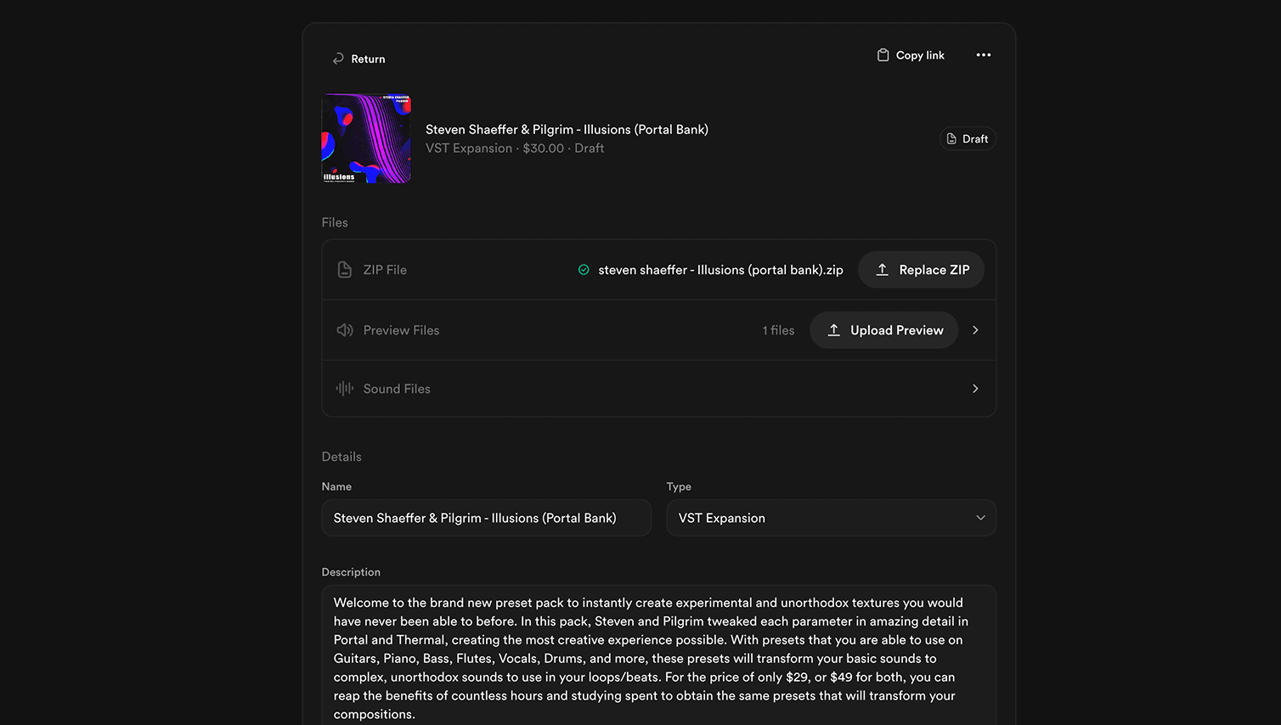Click the Return arrow icon
The width and height of the screenshot is (1281, 725).
(x=339, y=58)
